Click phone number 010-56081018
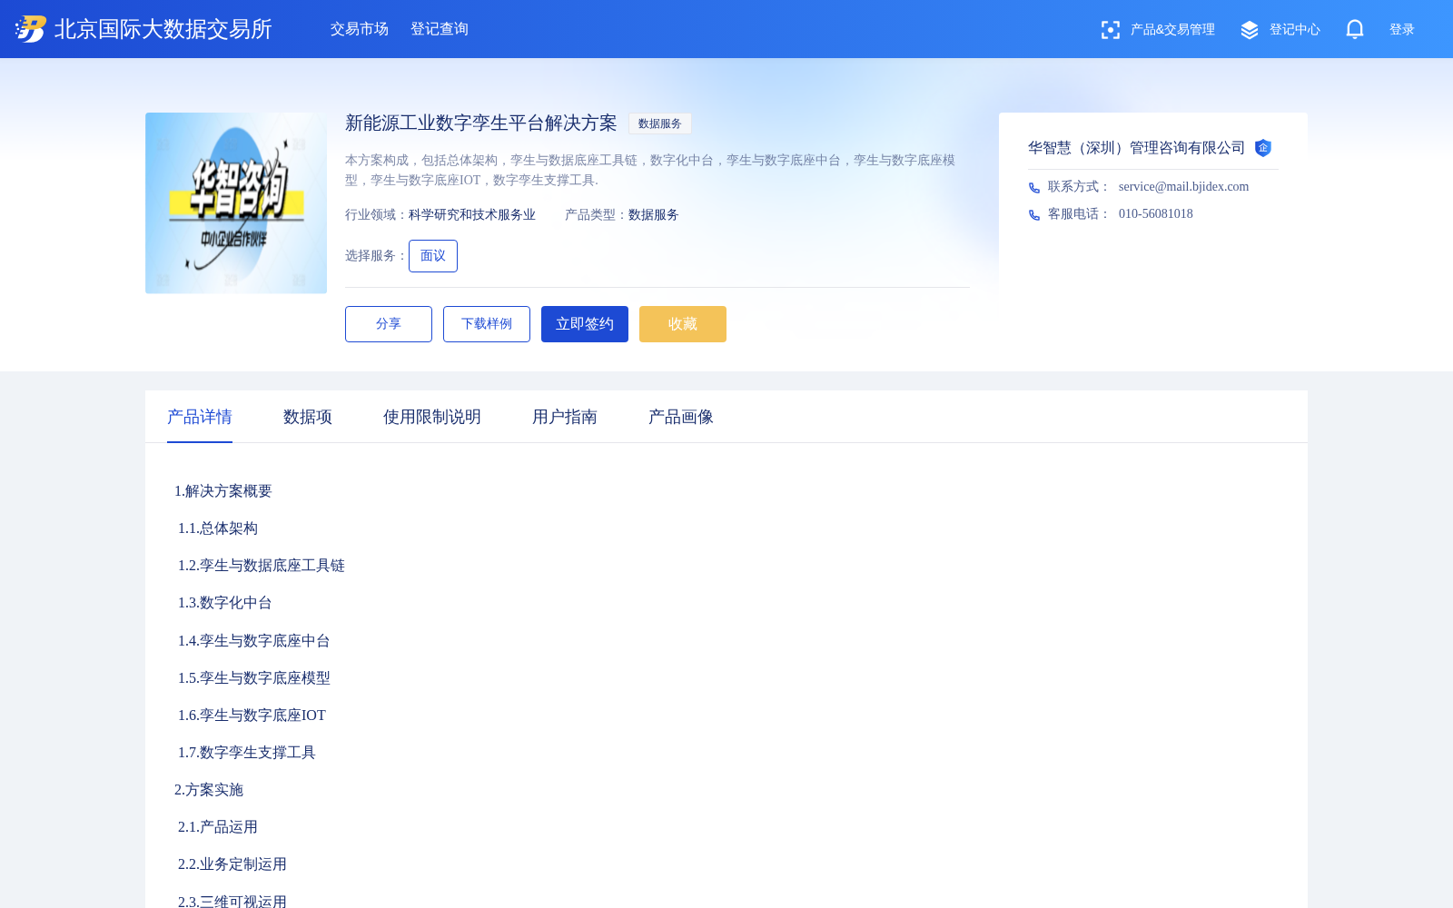This screenshot has width=1453, height=908. coord(1156,214)
